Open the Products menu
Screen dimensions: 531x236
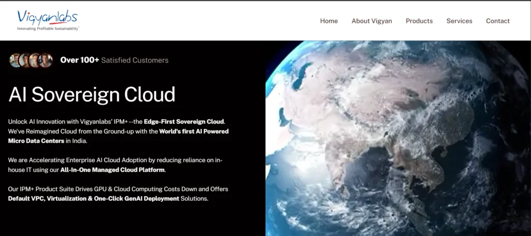(x=419, y=21)
